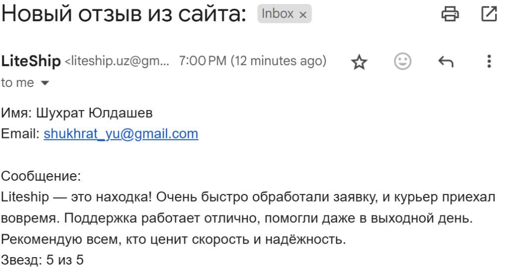Expand recipient details arrow next to 'to me'
509x270 pixels.
45,83
